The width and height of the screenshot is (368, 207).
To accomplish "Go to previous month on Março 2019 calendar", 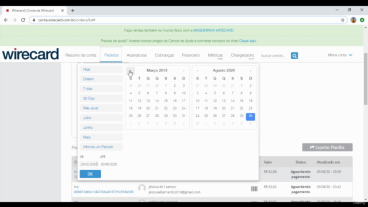I will pyautogui.click(x=131, y=70).
